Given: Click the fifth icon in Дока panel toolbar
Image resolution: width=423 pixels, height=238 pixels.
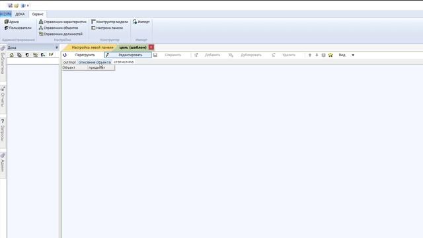Looking at the screenshot, I should pyautogui.click(x=43, y=55).
